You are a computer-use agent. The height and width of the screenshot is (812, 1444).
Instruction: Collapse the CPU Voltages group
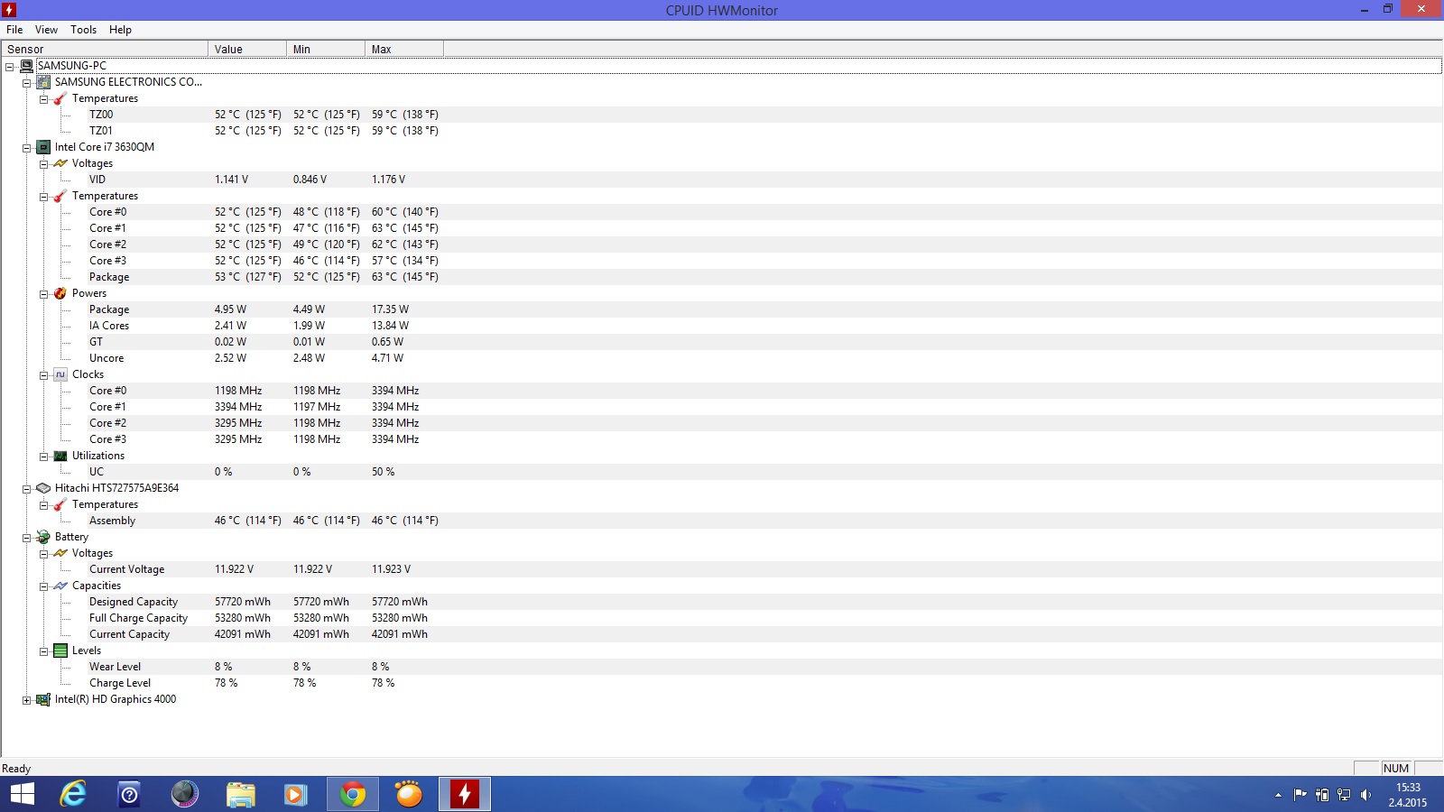43,163
